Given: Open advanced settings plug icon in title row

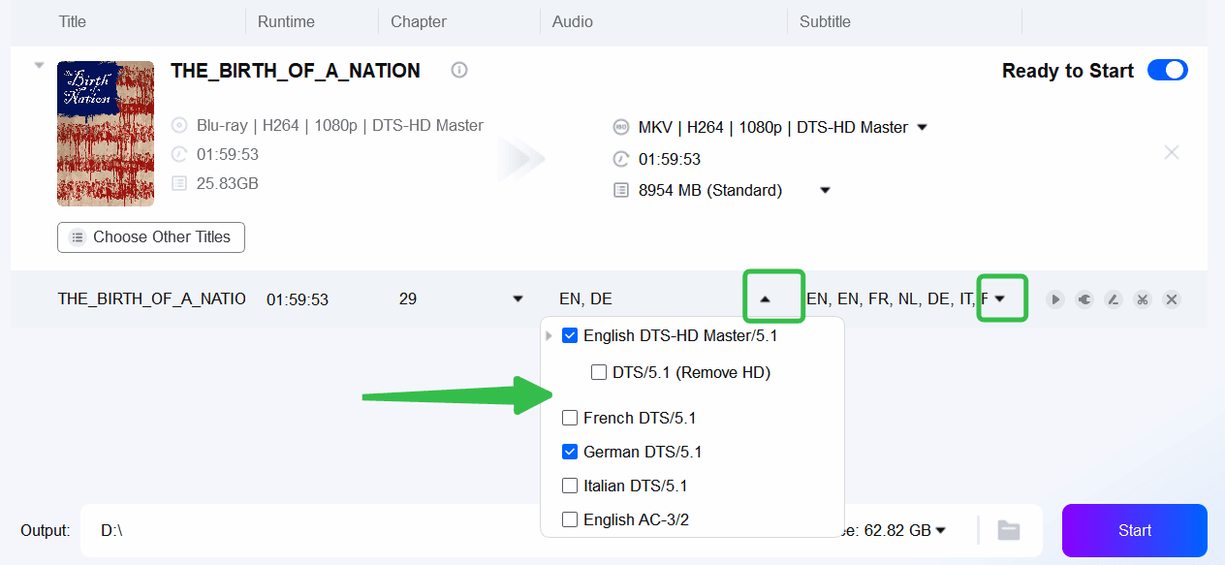Looking at the screenshot, I should [1084, 299].
